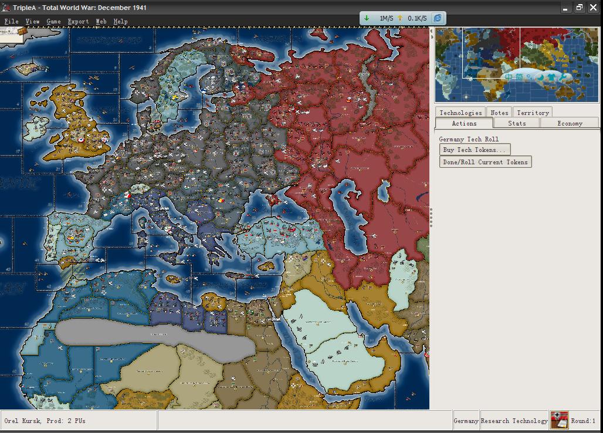The height and width of the screenshot is (433, 603).
Task: Click the Finnish flag marker near the Baltic
Action: pyautogui.click(x=203, y=91)
